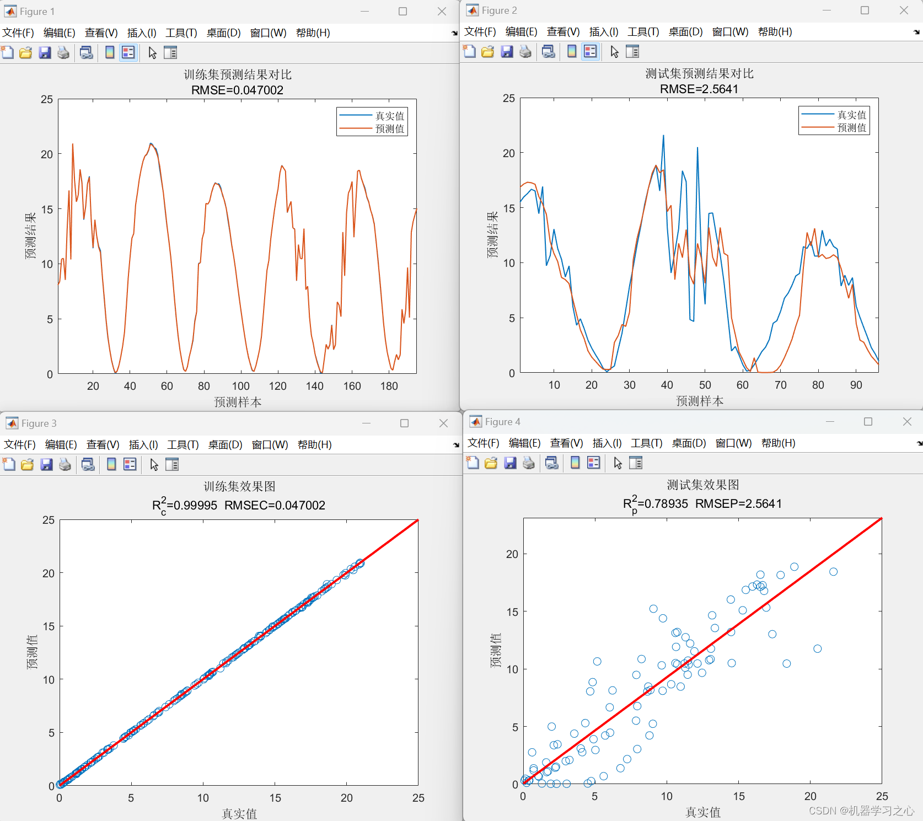Click Open File icon in Figure 3 toolbar
This screenshot has height=821, width=923.
click(28, 464)
